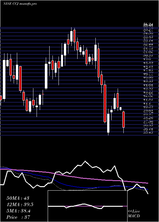Select the 36.14 price axis label
Viewport: 159px width, 222px height.
tap(148, 129)
